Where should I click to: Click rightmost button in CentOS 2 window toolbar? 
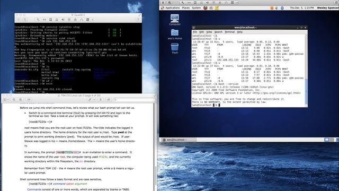point(138,20)
